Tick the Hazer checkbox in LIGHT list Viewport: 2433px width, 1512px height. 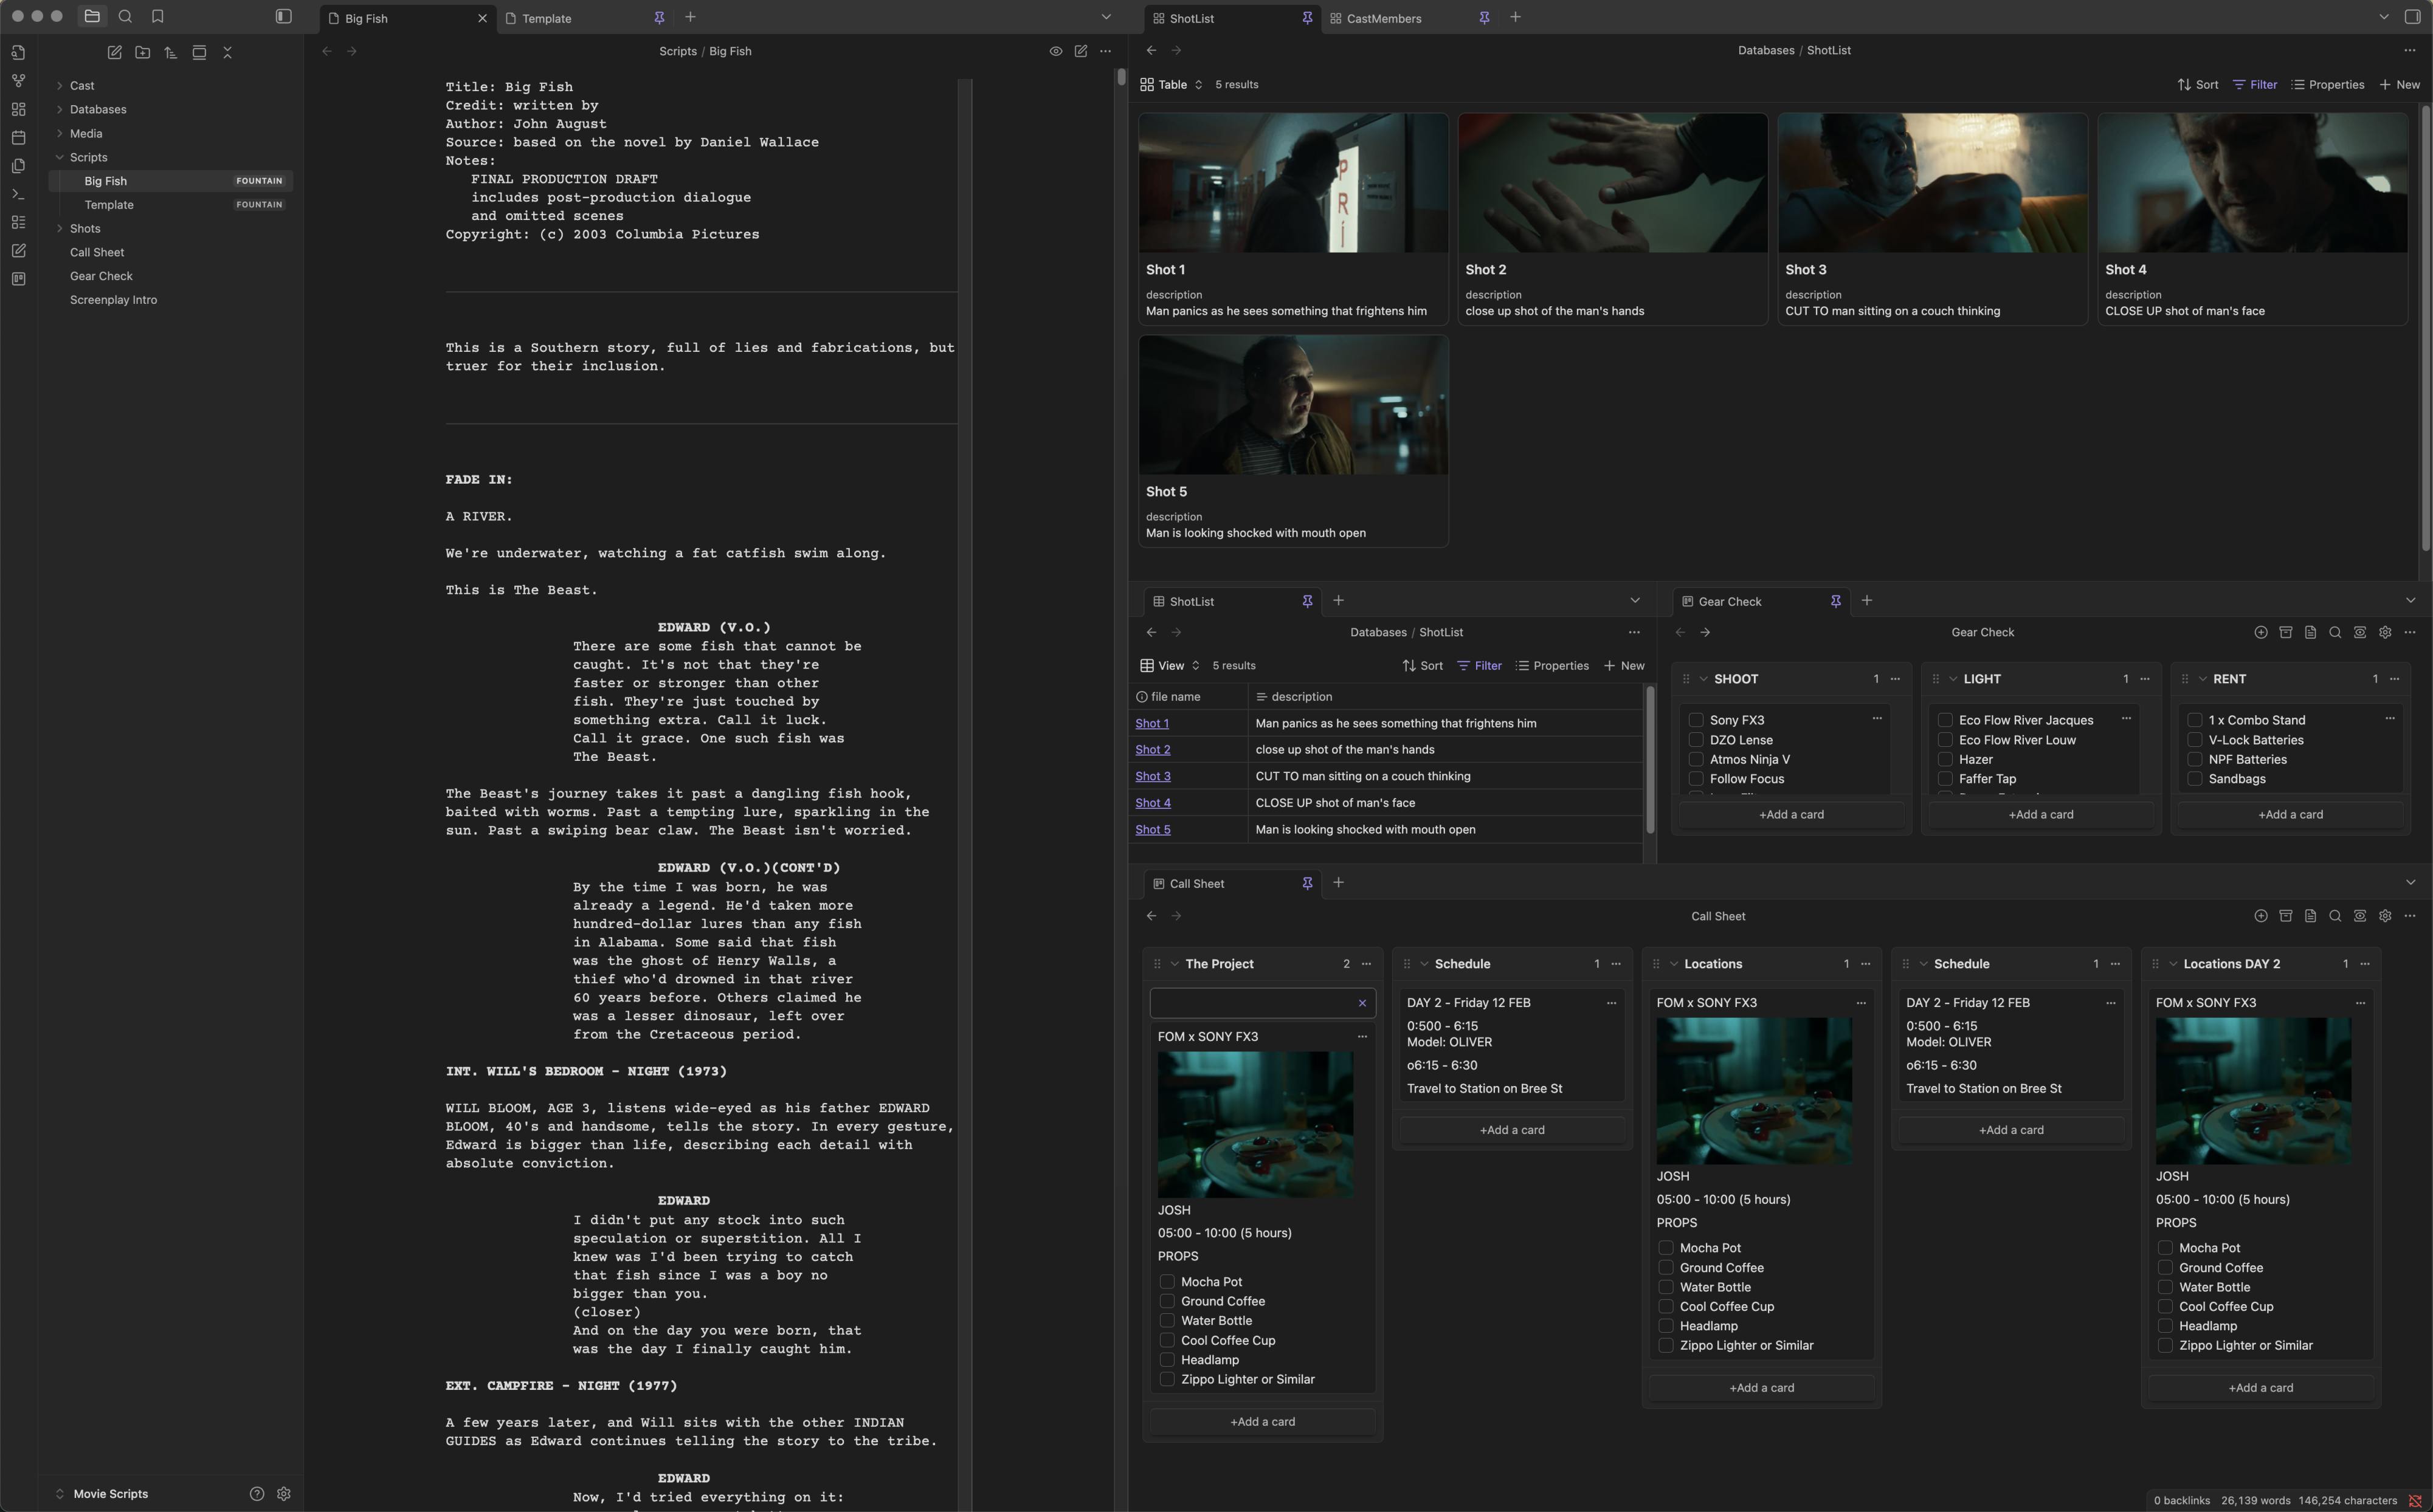(1945, 759)
